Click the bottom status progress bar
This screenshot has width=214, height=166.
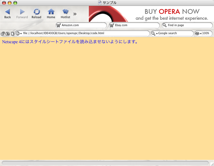pyautogui.click(x=105, y=163)
